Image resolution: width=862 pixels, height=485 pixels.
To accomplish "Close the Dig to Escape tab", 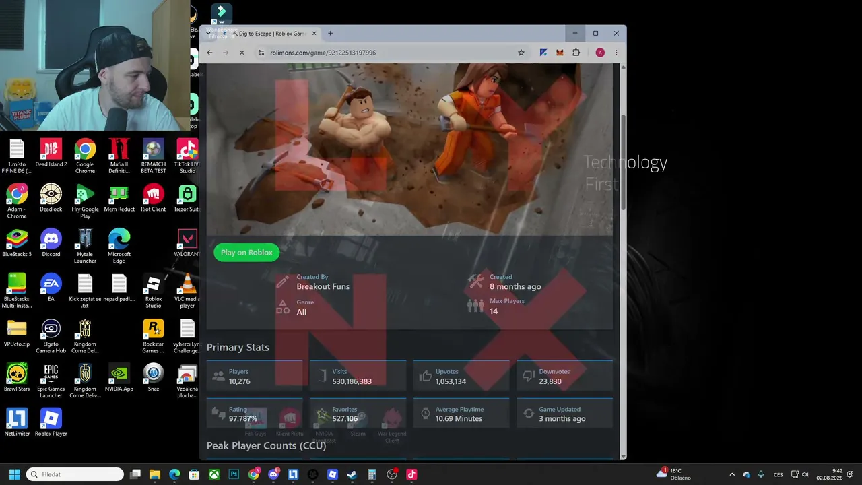I will pyautogui.click(x=315, y=34).
